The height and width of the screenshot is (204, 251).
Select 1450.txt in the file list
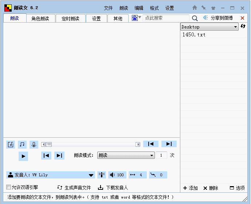coord(194,35)
